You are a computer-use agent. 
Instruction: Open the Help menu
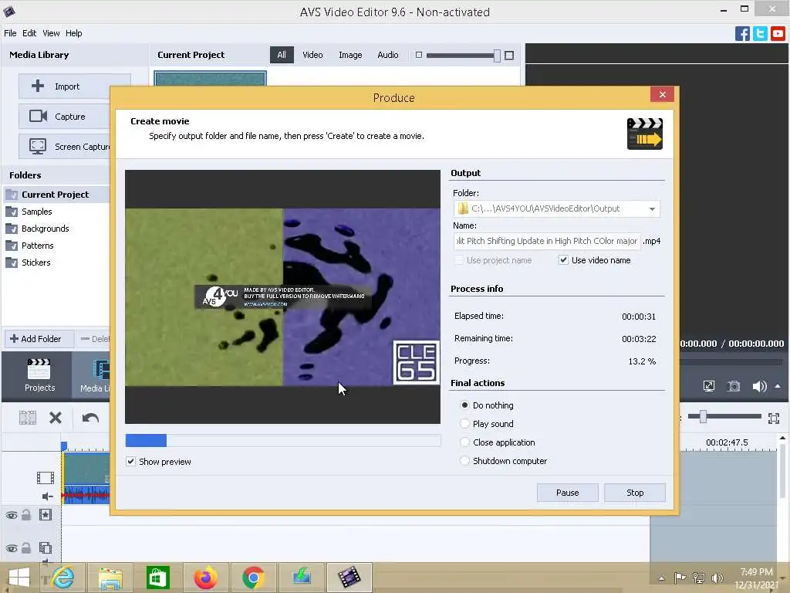[x=73, y=33]
